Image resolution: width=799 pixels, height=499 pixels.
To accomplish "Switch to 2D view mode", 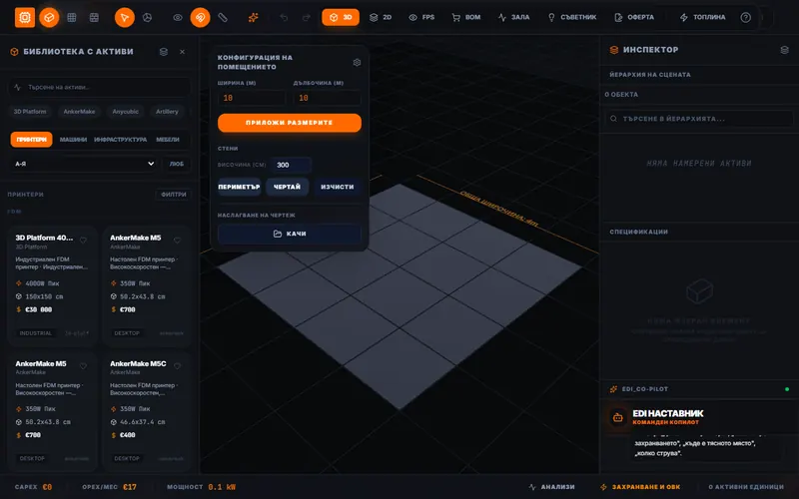I will (x=381, y=17).
